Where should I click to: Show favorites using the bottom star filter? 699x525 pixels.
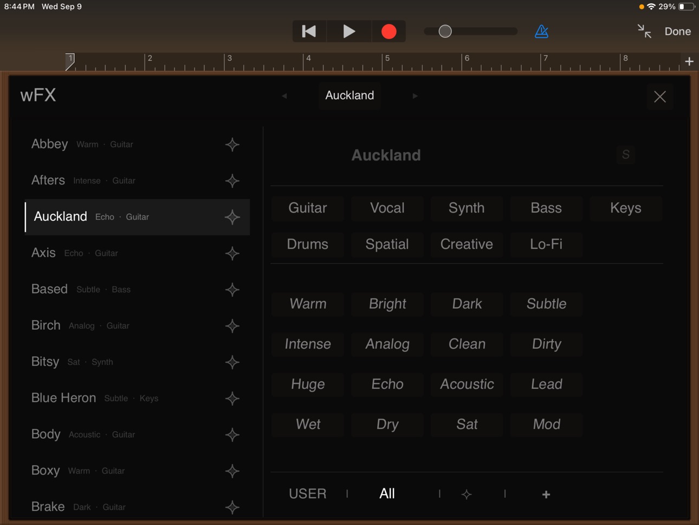[x=467, y=494]
